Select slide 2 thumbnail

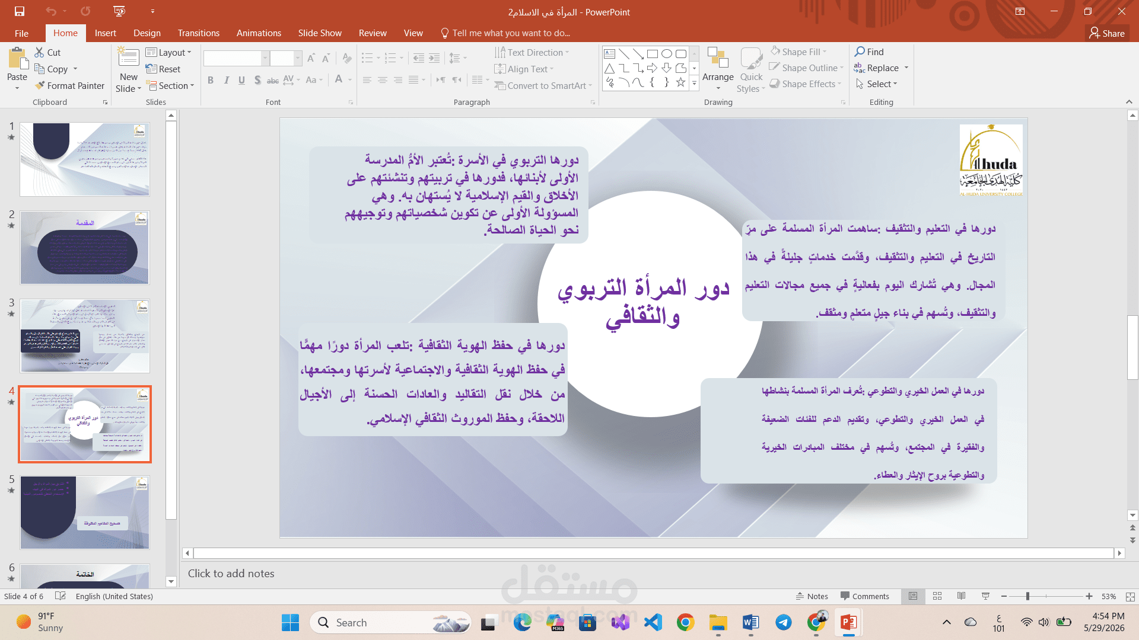point(85,248)
